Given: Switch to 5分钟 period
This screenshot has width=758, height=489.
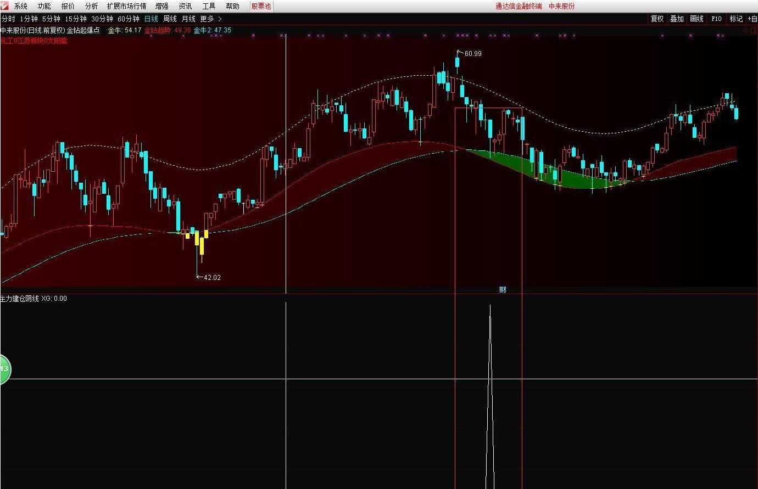Looking at the screenshot, I should pyautogui.click(x=52, y=19).
